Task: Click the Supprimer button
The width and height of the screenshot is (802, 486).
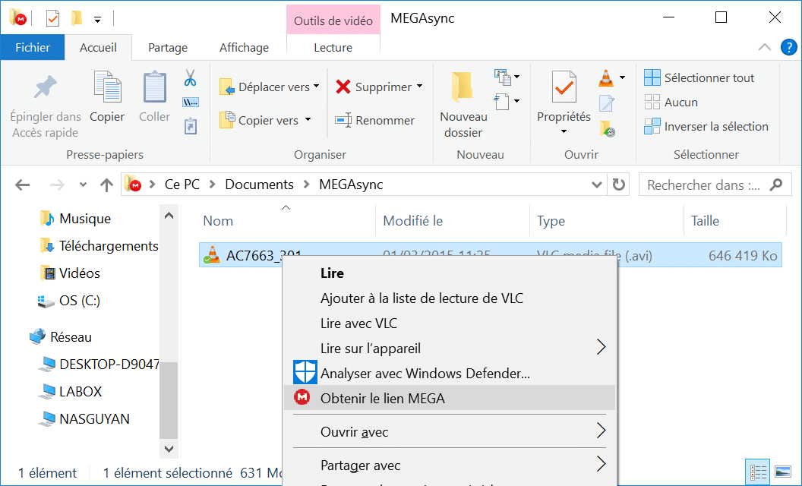Action: pyautogui.click(x=374, y=87)
